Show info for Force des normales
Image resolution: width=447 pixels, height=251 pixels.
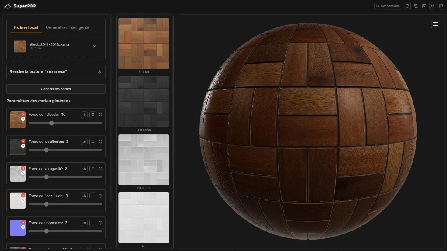coord(100,223)
